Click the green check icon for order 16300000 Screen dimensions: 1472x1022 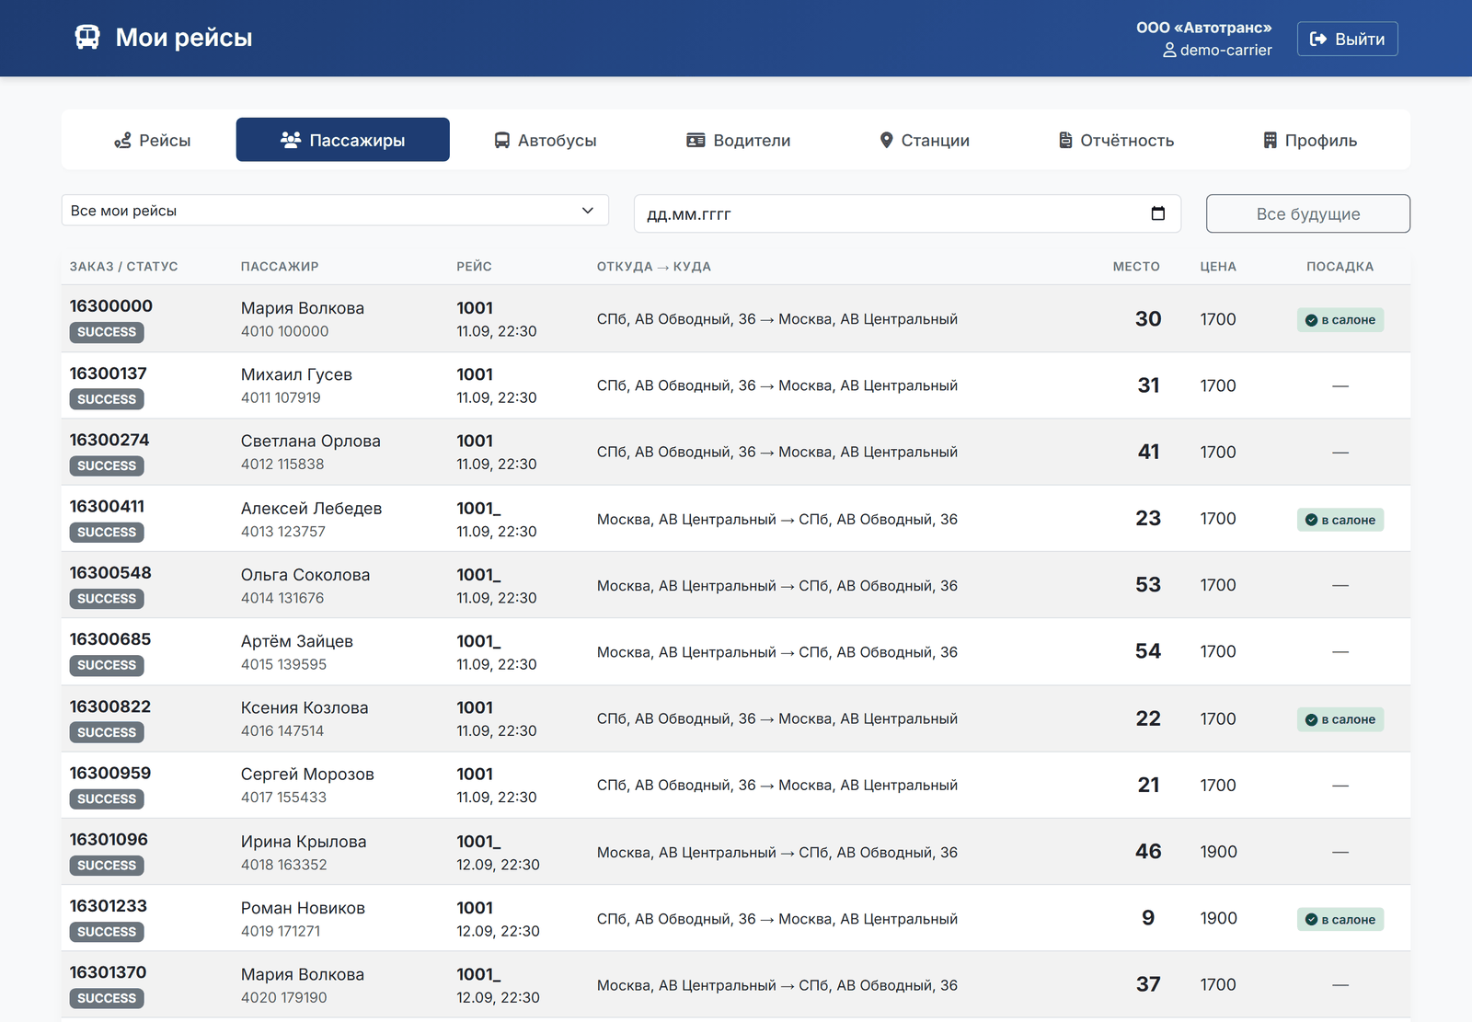pyautogui.click(x=1311, y=320)
